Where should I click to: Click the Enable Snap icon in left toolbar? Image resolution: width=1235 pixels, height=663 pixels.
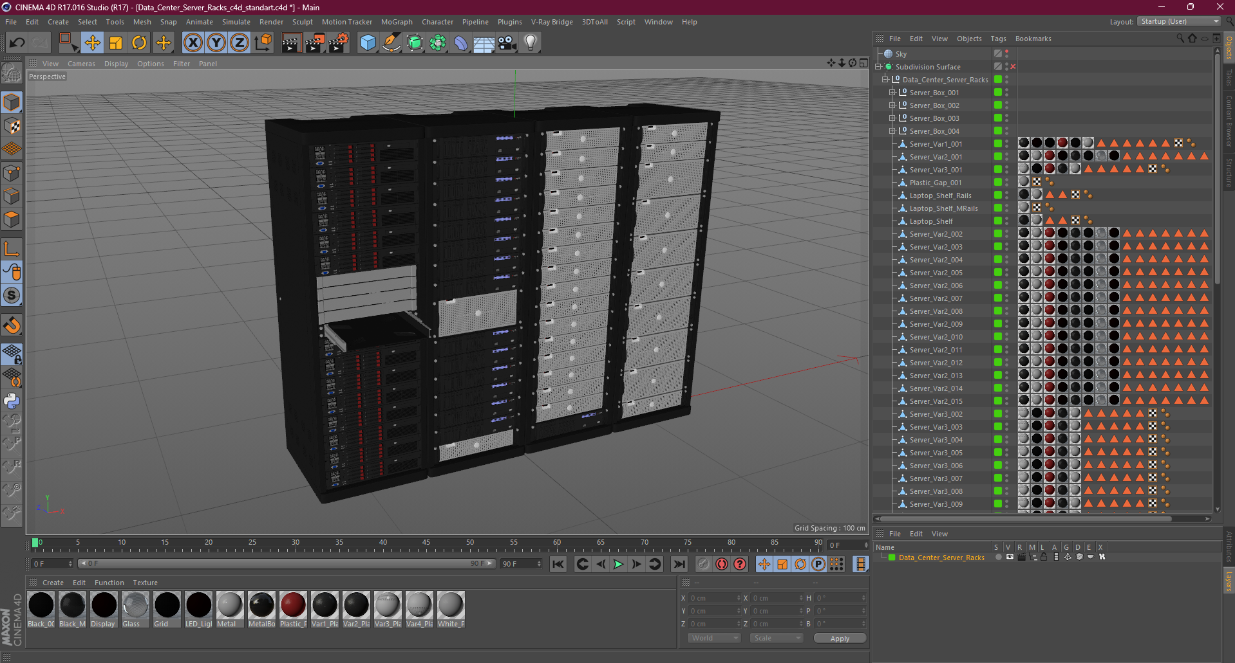click(12, 325)
